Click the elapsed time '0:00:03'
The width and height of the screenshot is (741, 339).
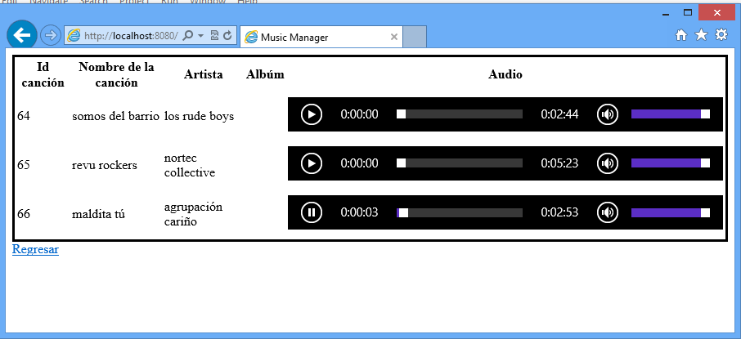pos(359,212)
